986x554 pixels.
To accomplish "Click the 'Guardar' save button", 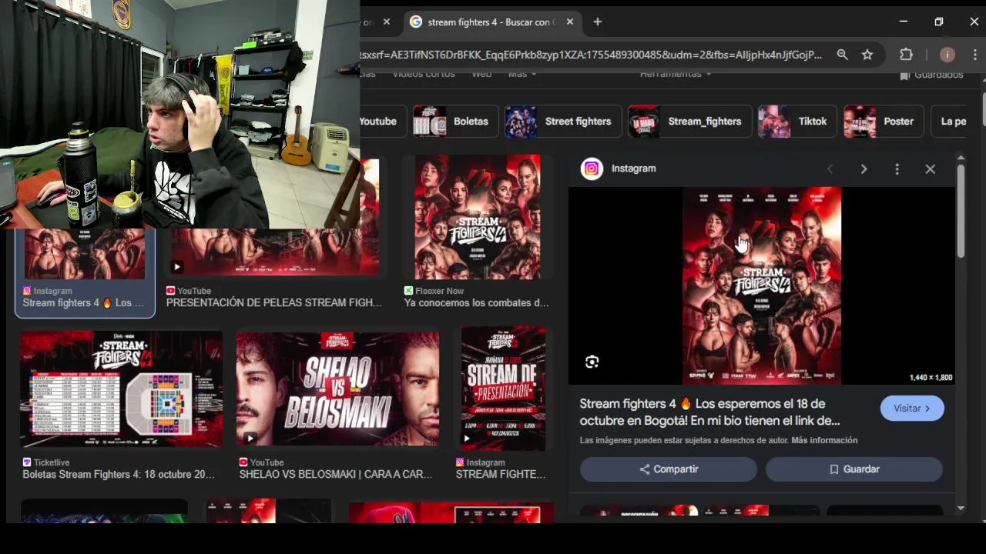I will click(854, 469).
